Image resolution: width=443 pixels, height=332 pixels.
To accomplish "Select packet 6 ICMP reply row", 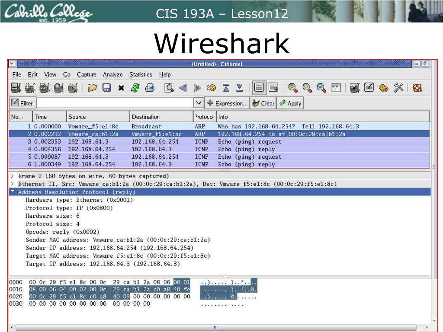I will click(219, 164).
